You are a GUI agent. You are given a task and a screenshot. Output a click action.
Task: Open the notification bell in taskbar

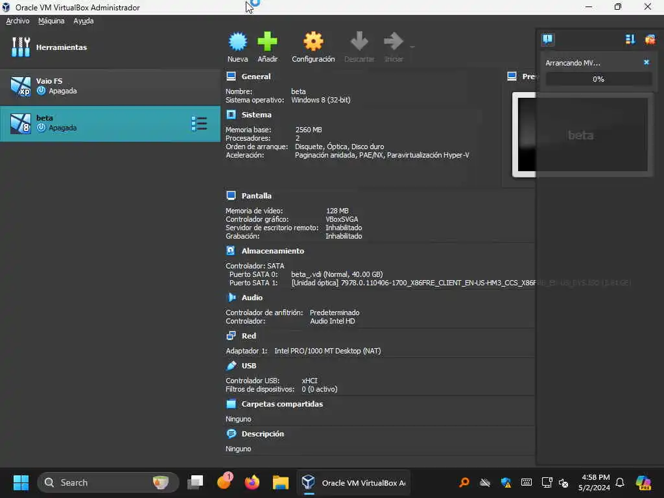[x=619, y=482]
